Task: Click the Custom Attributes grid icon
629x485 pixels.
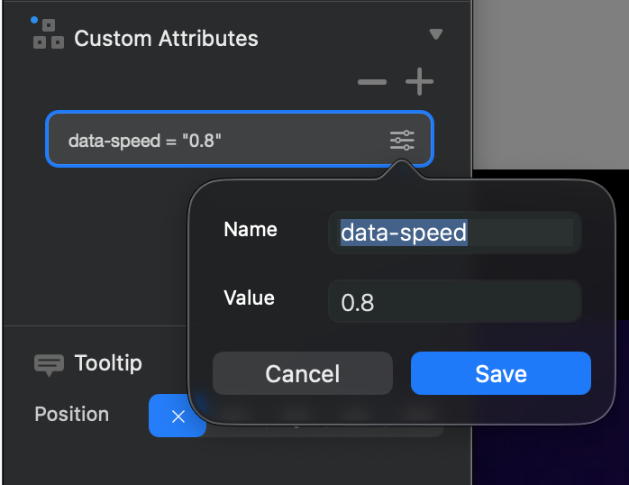Action: click(x=49, y=34)
